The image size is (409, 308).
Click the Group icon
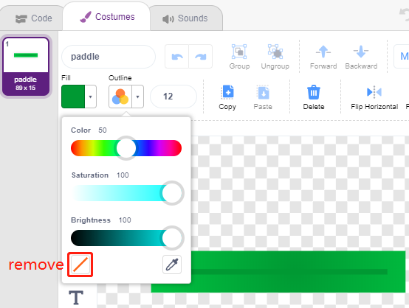239,52
